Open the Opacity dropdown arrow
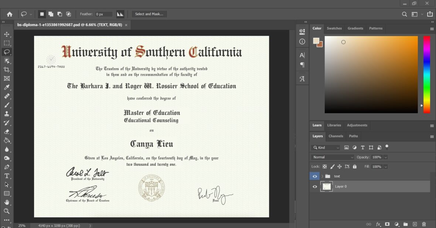 pos(385,157)
